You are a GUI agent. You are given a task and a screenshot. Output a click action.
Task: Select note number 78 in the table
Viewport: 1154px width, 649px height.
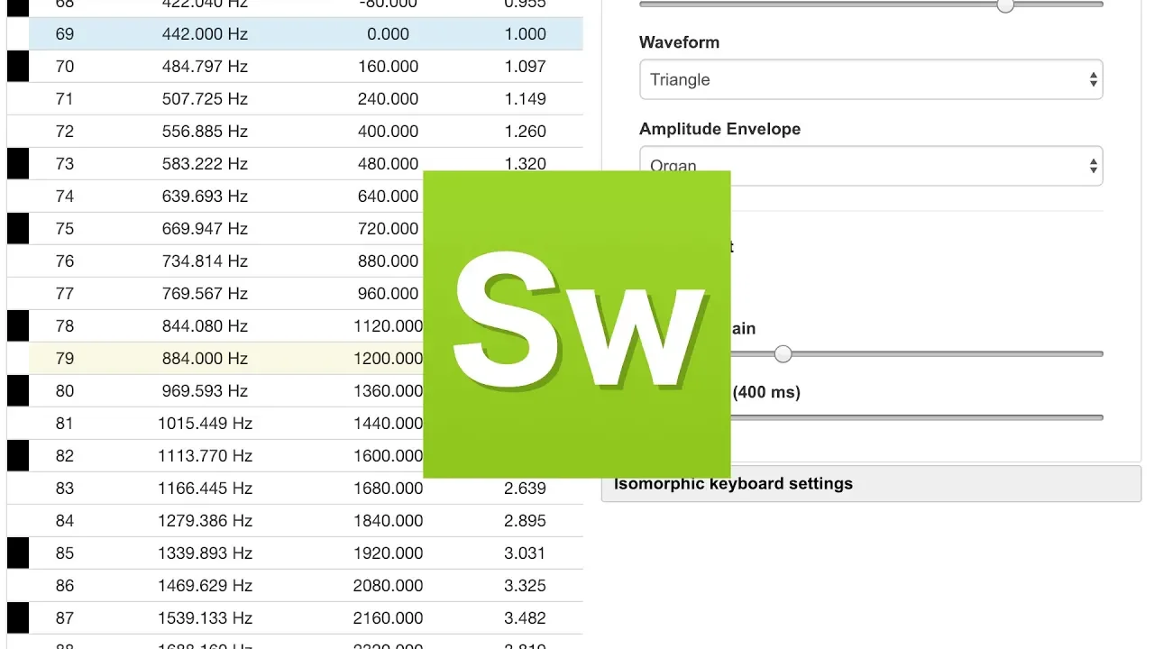(x=65, y=326)
